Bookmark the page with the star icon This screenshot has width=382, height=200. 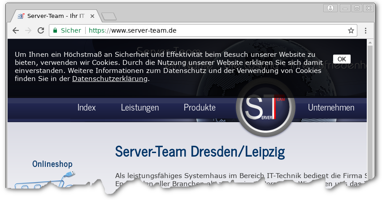pyautogui.click(x=351, y=30)
